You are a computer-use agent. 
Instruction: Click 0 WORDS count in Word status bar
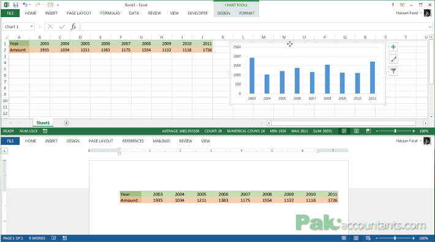37,238
